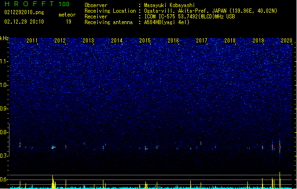Click the 'Receiver' field label
This screenshot has height=189, width=297.
(96, 17)
